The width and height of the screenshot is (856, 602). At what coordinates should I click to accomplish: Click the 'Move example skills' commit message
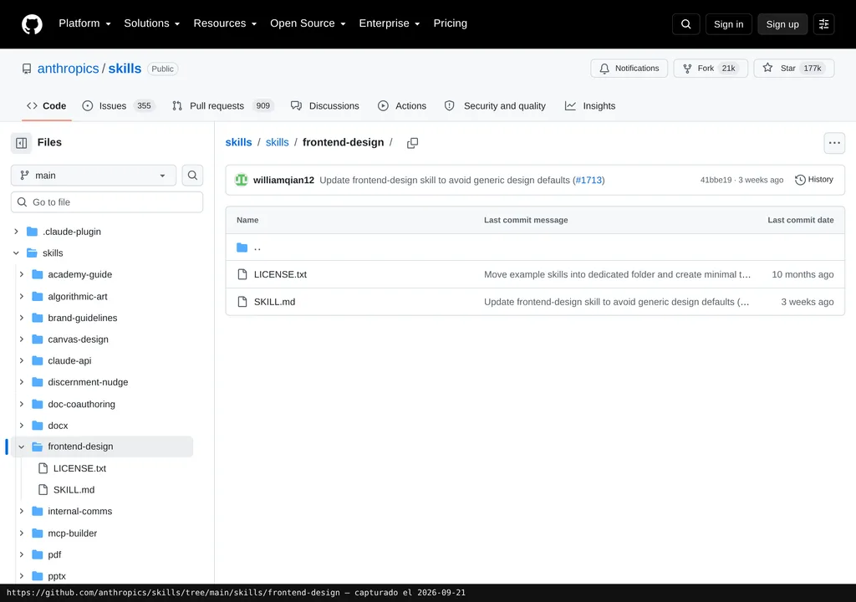pyautogui.click(x=618, y=274)
